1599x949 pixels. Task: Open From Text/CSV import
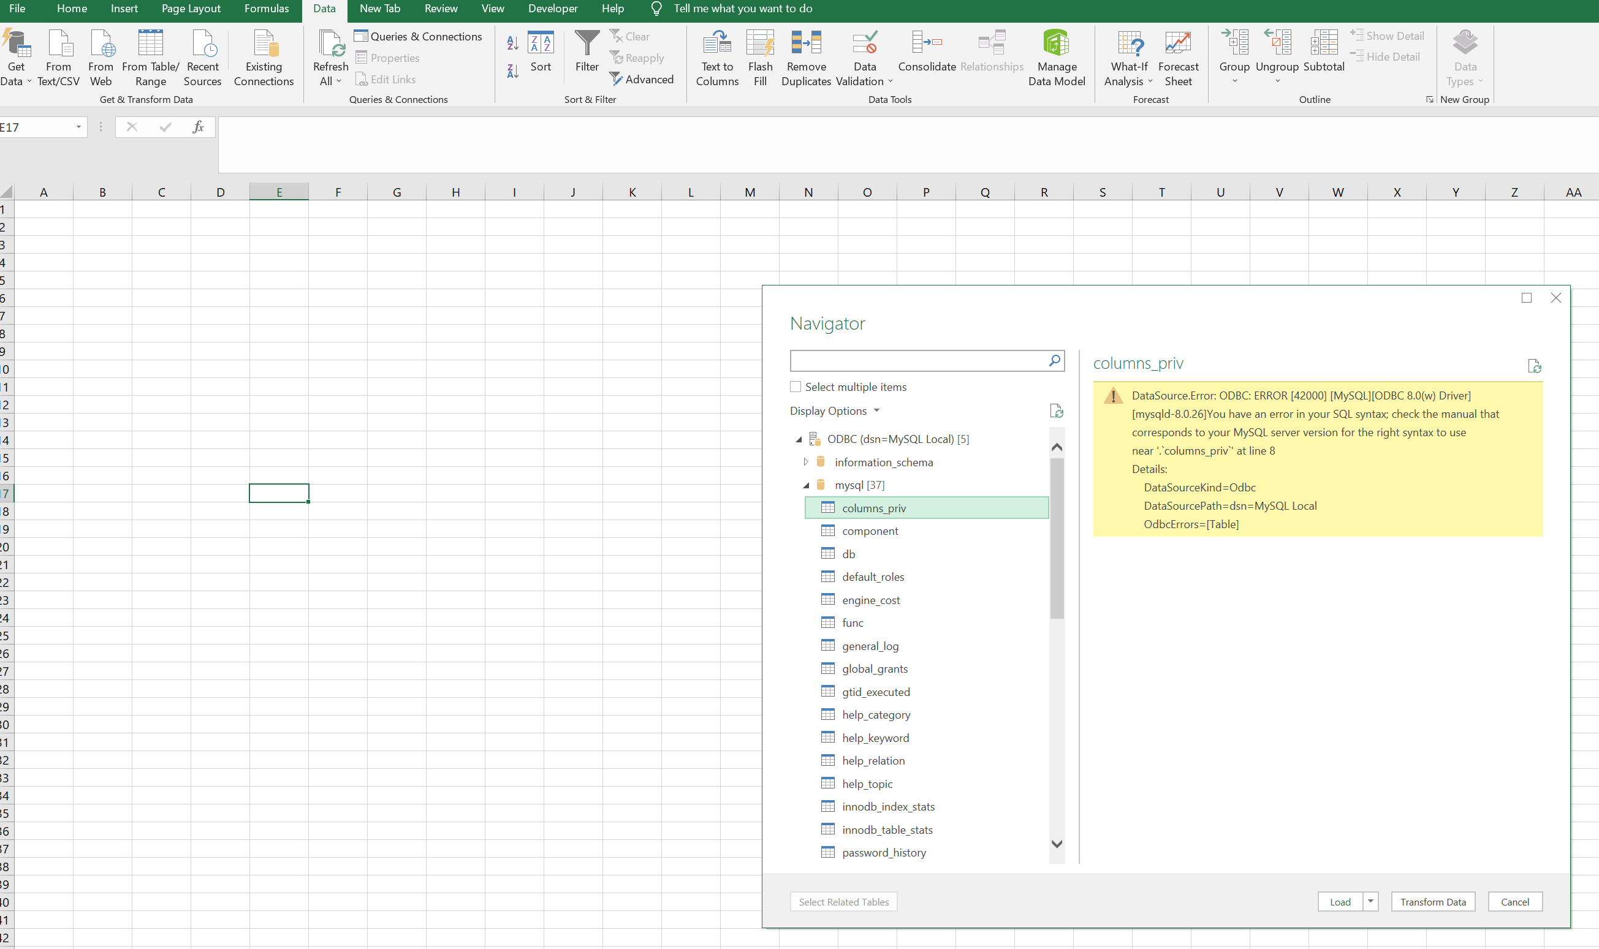58,58
